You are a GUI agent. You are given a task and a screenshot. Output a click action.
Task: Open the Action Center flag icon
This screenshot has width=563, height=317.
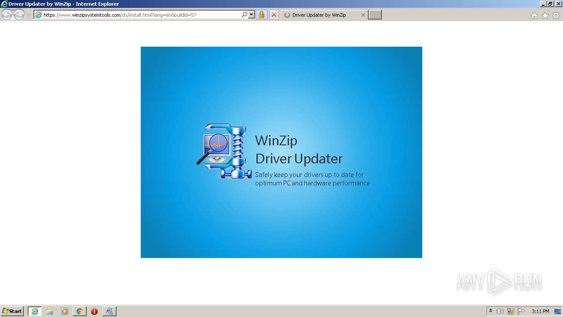pos(521,311)
